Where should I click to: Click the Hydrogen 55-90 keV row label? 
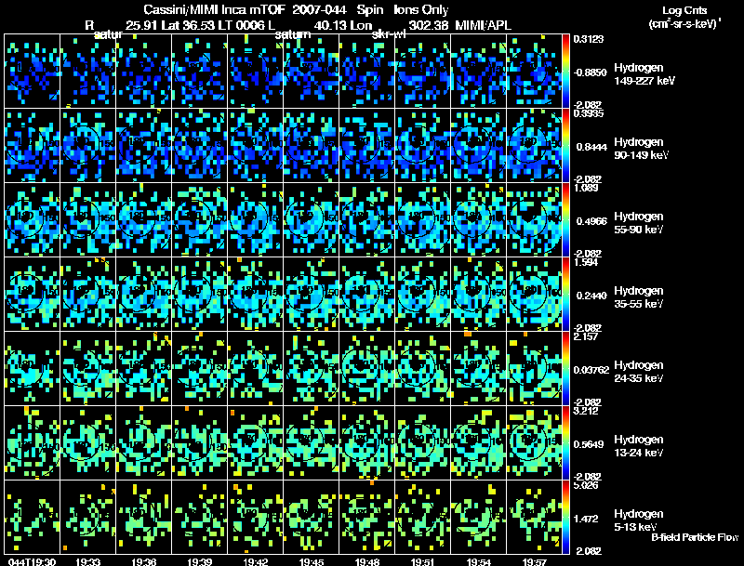639,223
